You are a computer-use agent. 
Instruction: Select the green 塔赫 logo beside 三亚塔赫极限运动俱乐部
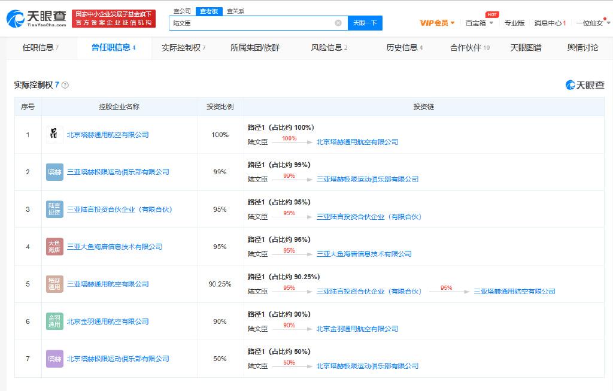[x=54, y=172]
